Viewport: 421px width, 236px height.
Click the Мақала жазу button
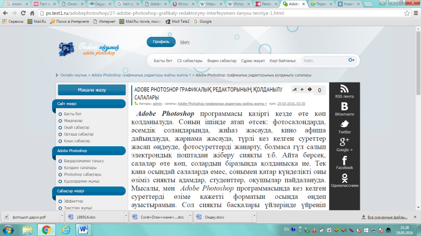(x=92, y=90)
